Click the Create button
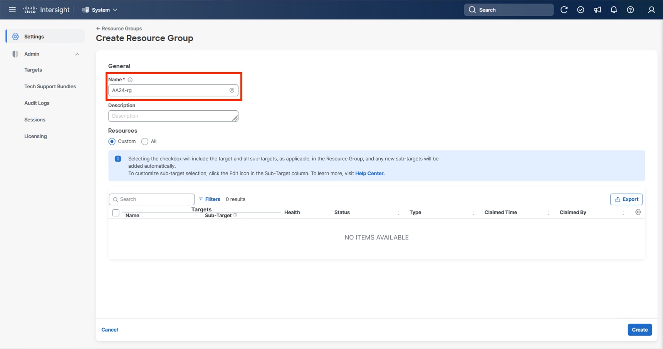 click(640, 330)
